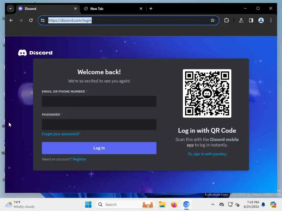Screen dimensions: 282x211
Task: Click the Log in with QR Code heading
Action: (207, 131)
